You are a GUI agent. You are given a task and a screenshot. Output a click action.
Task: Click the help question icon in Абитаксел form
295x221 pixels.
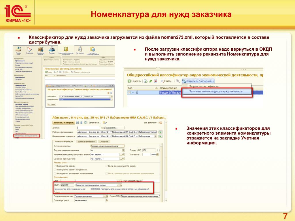[161, 123]
